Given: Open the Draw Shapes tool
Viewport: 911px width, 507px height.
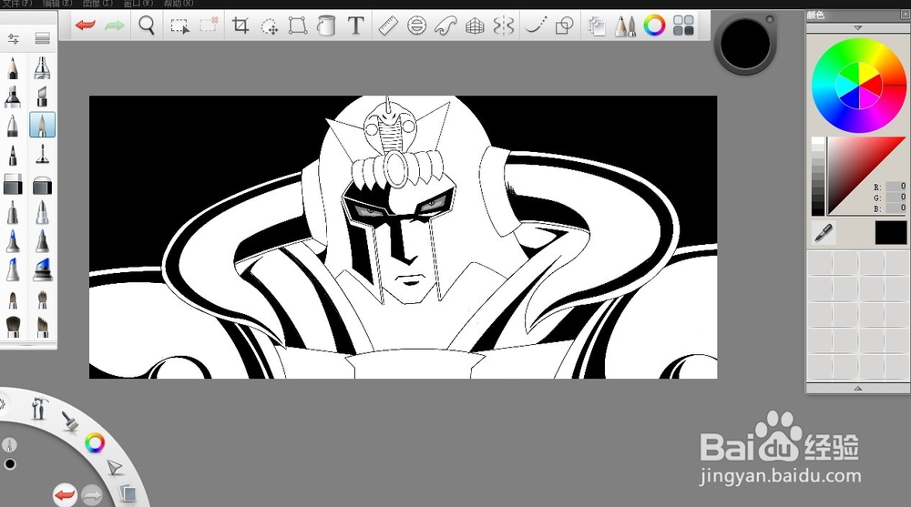Looking at the screenshot, I should [564, 25].
